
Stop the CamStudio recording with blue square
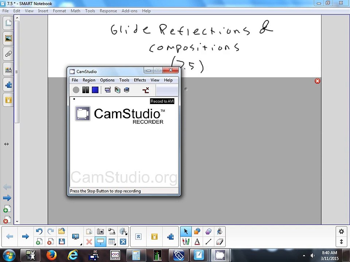95,90
